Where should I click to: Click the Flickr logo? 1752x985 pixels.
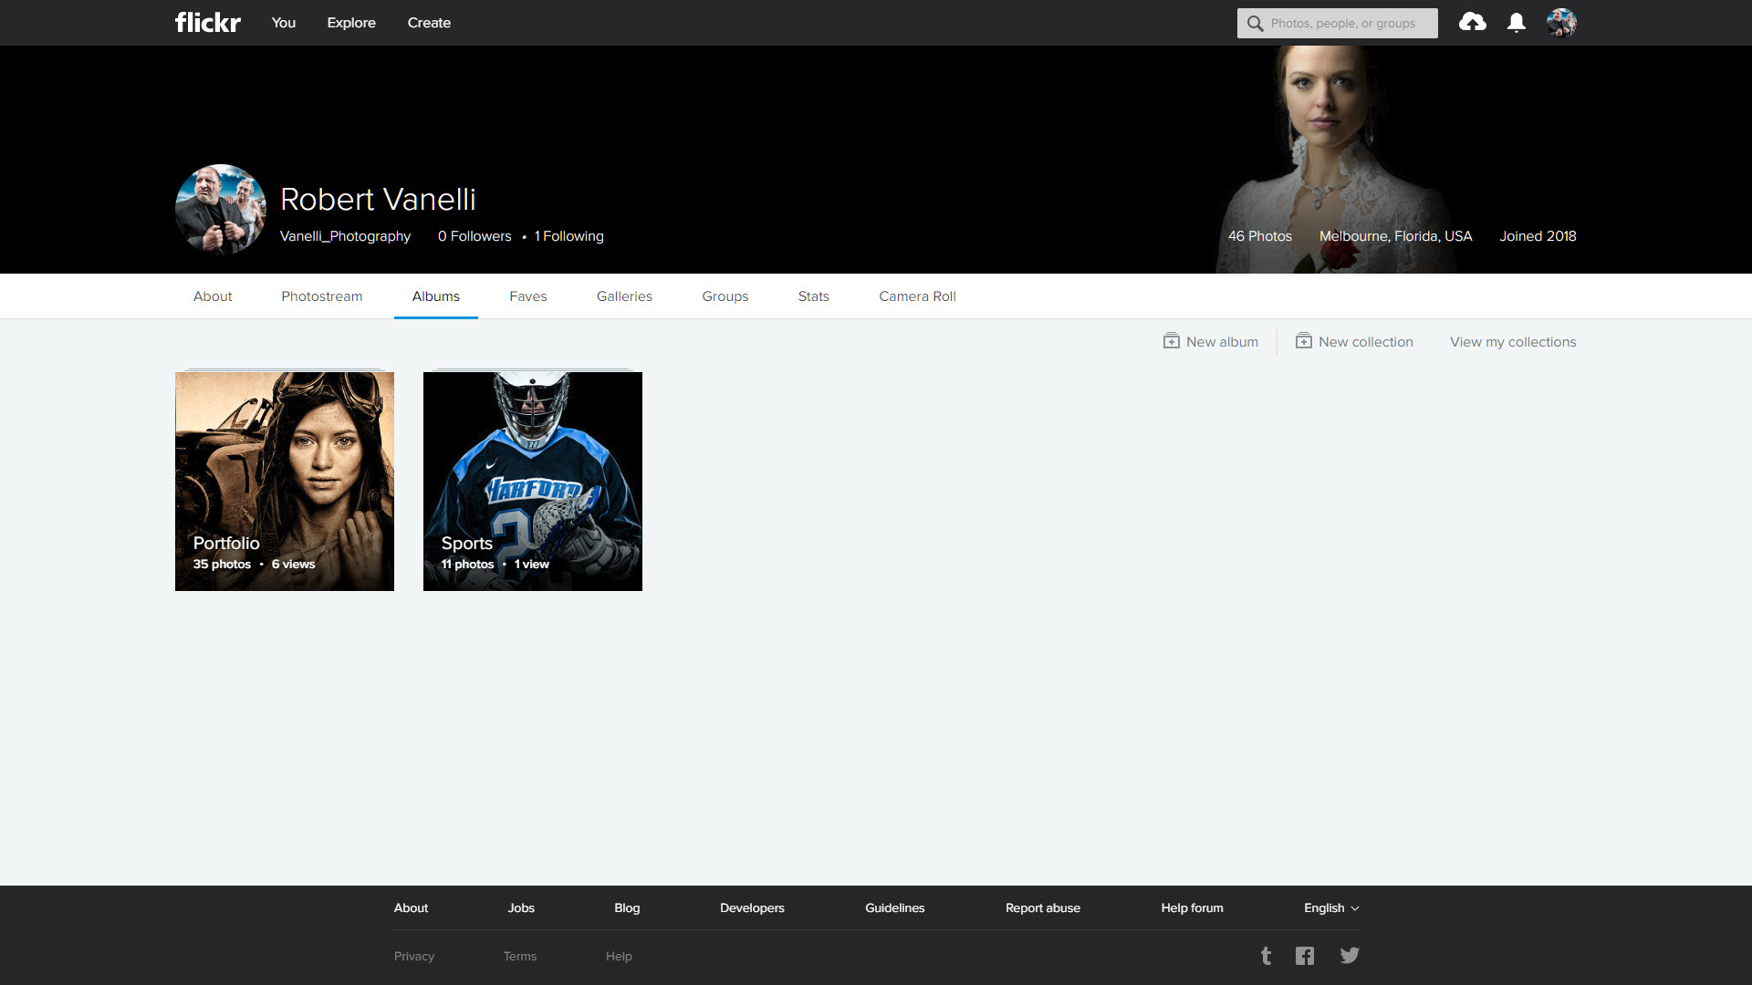click(207, 23)
